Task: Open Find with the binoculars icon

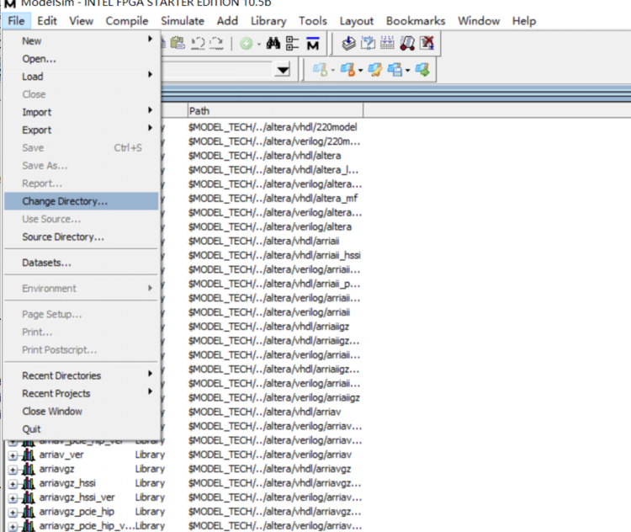Action: coord(273,43)
